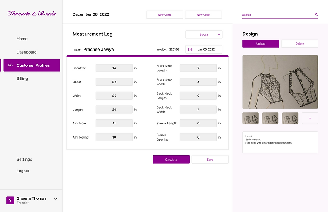
Task: Click the December 08, 2022 date text
Action: click(91, 14)
